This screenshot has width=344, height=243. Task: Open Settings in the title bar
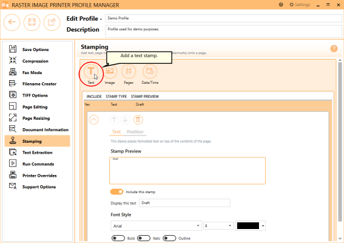point(300,5)
